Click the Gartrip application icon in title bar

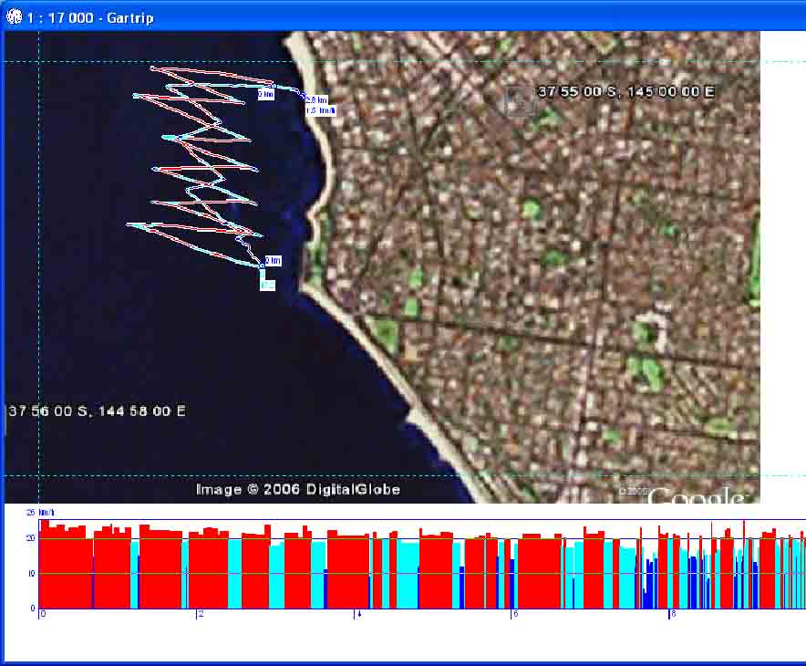[x=14, y=17]
